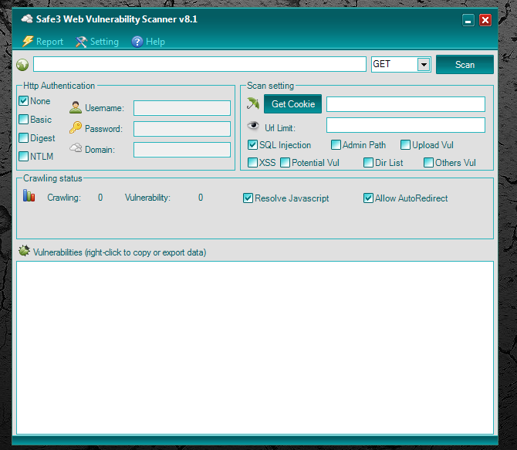Click the cloud icon next to Domain
Image resolution: width=517 pixels, height=450 pixels.
pyautogui.click(x=76, y=148)
